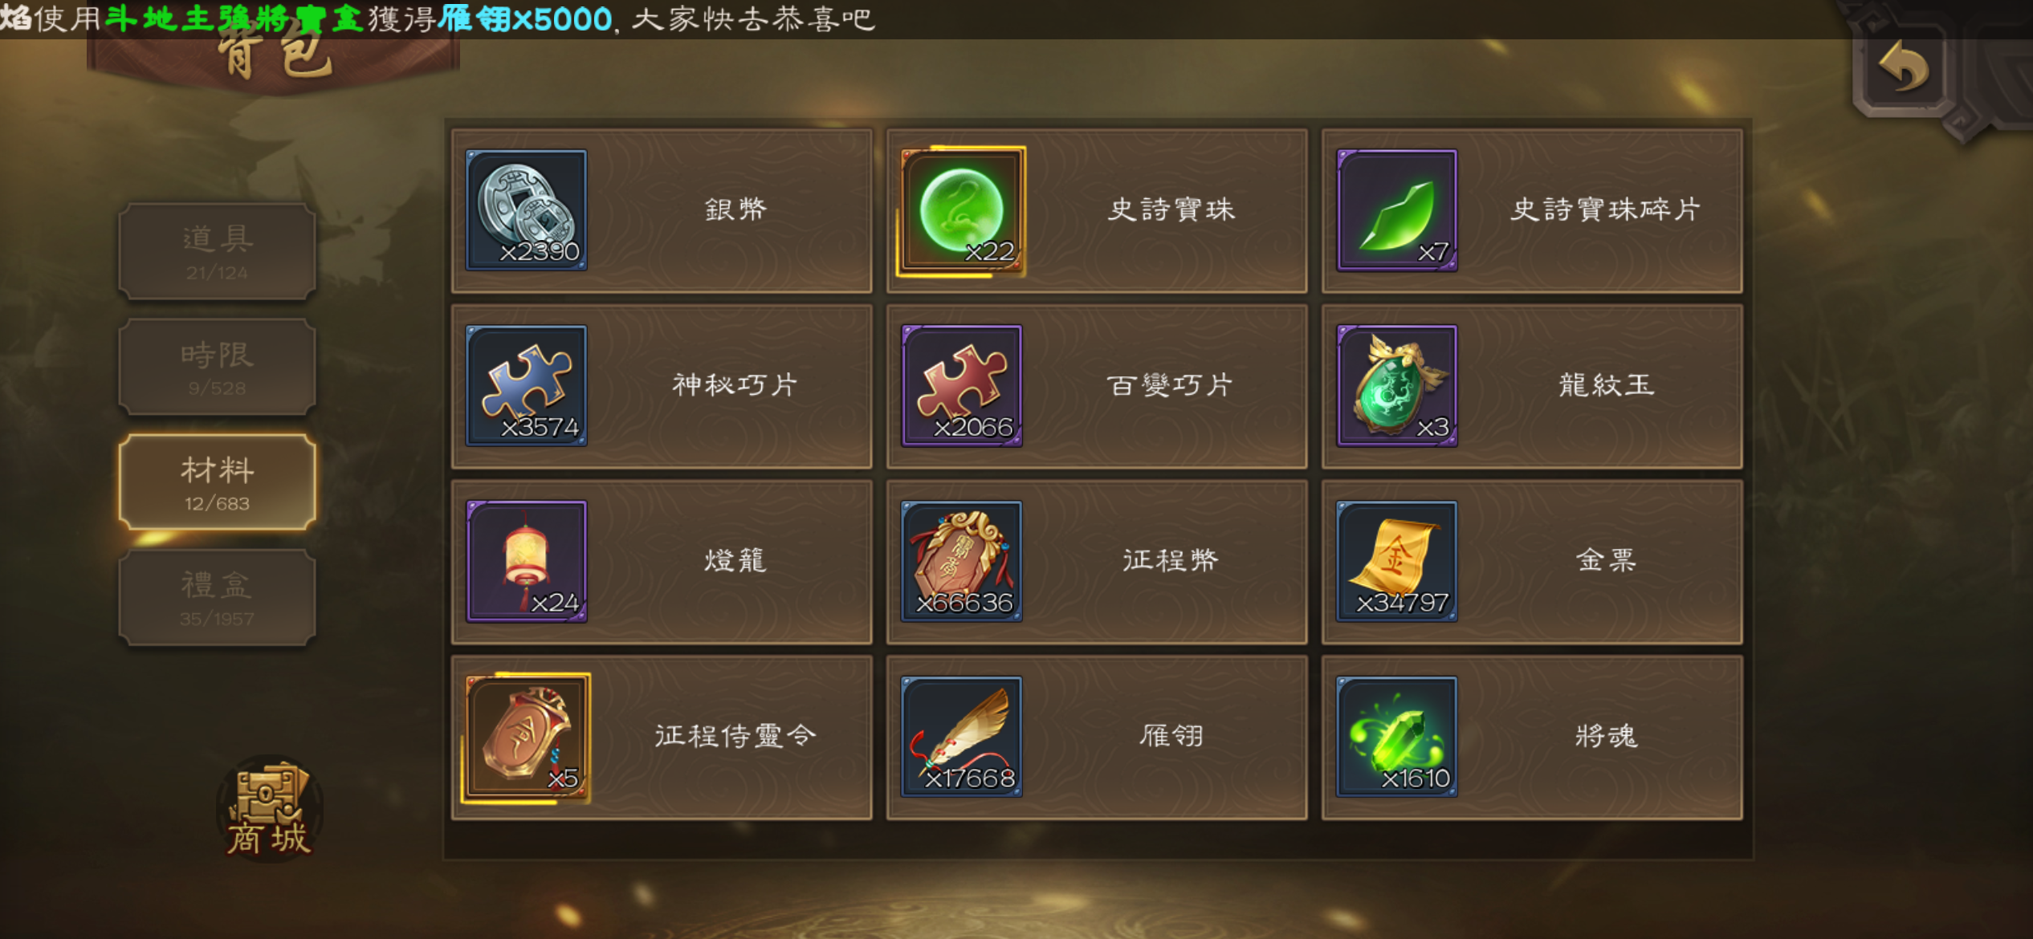The image size is (2033, 939).
Task: Select the 材料 tab
Action: click(x=217, y=482)
